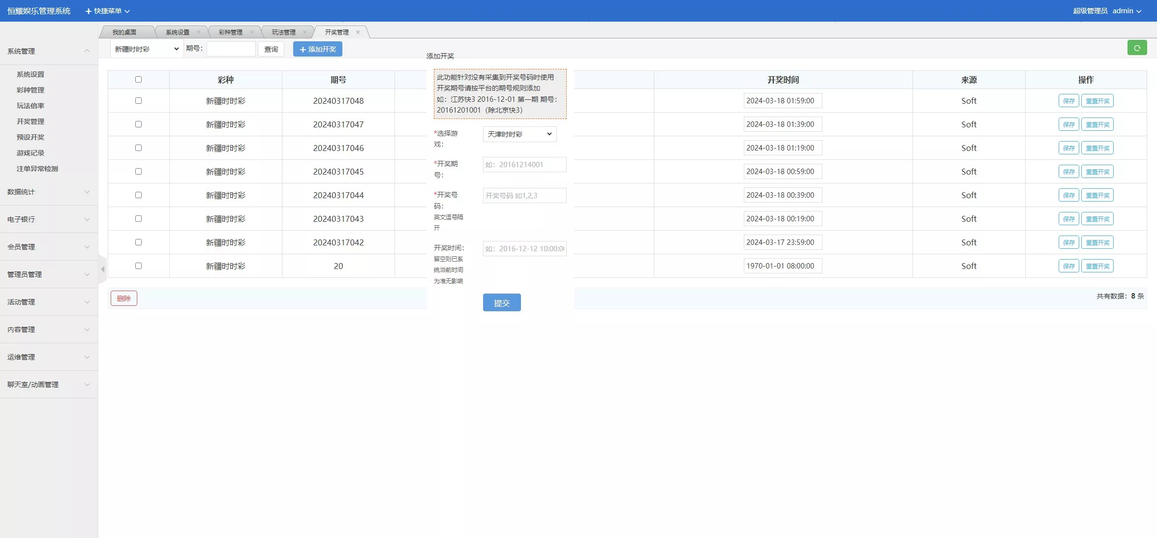Click the 期号 input field
This screenshot has width=1157, height=538.
click(x=231, y=49)
